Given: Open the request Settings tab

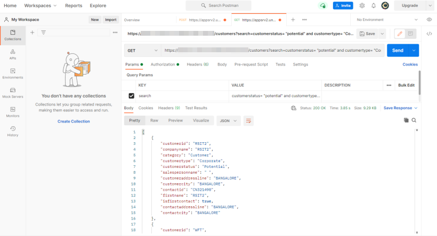Looking at the screenshot, I should pos(301,64).
